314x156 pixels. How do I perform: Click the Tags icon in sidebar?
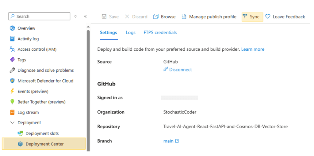(12, 60)
